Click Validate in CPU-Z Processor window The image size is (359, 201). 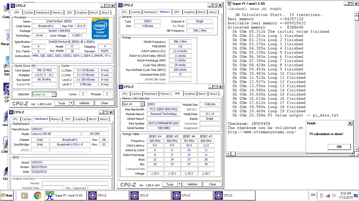pyautogui.click(x=84, y=103)
